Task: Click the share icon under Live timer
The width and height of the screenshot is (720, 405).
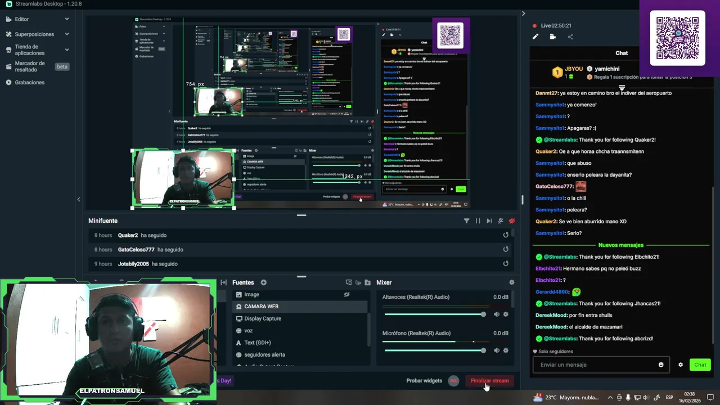Action: (570, 37)
